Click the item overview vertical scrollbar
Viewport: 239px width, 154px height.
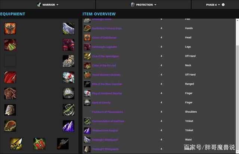click(x=237, y=86)
